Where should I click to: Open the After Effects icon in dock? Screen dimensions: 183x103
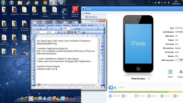(x=77, y=98)
